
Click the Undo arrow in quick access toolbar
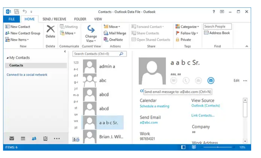pos(25,11)
